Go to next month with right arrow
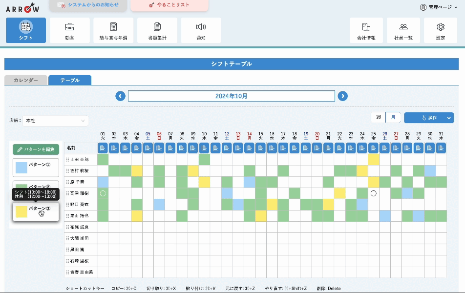Screen dimensions: 465x293 (x=343, y=96)
